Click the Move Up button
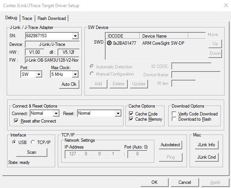The width and height of the screenshot is (231, 188). [215, 44]
